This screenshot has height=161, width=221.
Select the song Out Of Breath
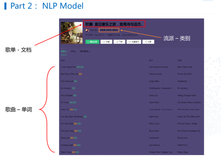click(x=67, y=96)
